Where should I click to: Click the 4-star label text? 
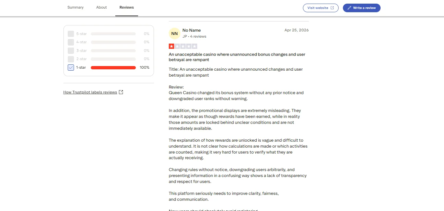coord(81,42)
